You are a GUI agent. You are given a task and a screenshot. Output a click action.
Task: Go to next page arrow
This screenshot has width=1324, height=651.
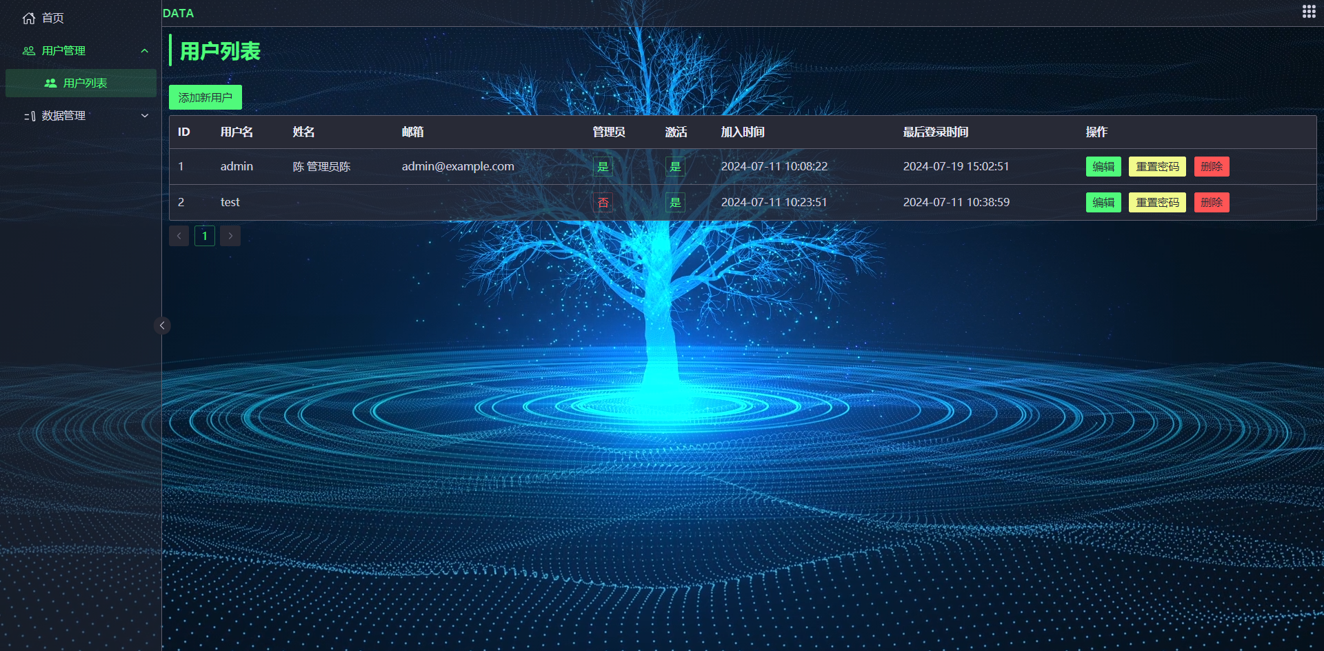(230, 236)
